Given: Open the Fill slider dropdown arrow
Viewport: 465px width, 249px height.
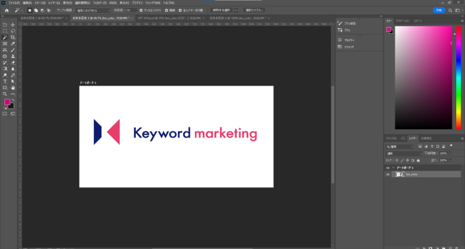Looking at the screenshot, I should coord(450,160).
